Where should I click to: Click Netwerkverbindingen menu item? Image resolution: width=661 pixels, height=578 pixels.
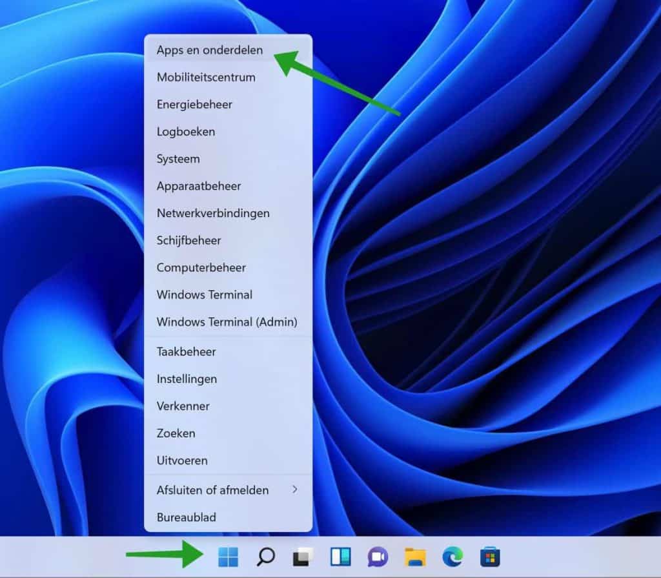coord(213,212)
